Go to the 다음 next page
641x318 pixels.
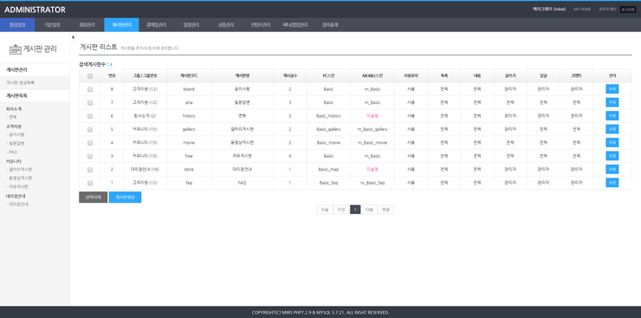[369, 210]
